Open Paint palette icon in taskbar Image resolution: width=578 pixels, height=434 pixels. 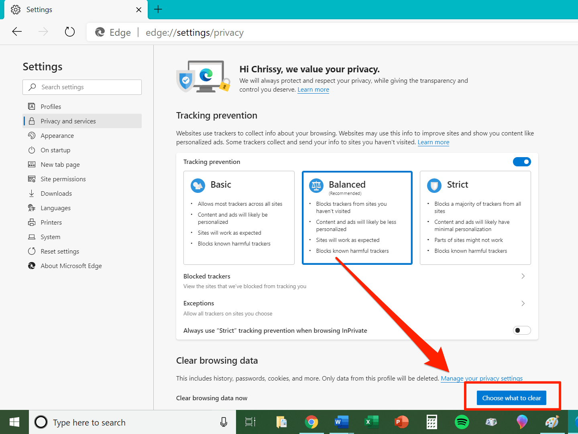(552, 422)
